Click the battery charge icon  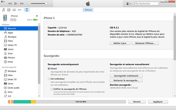click(x=35, y=20)
